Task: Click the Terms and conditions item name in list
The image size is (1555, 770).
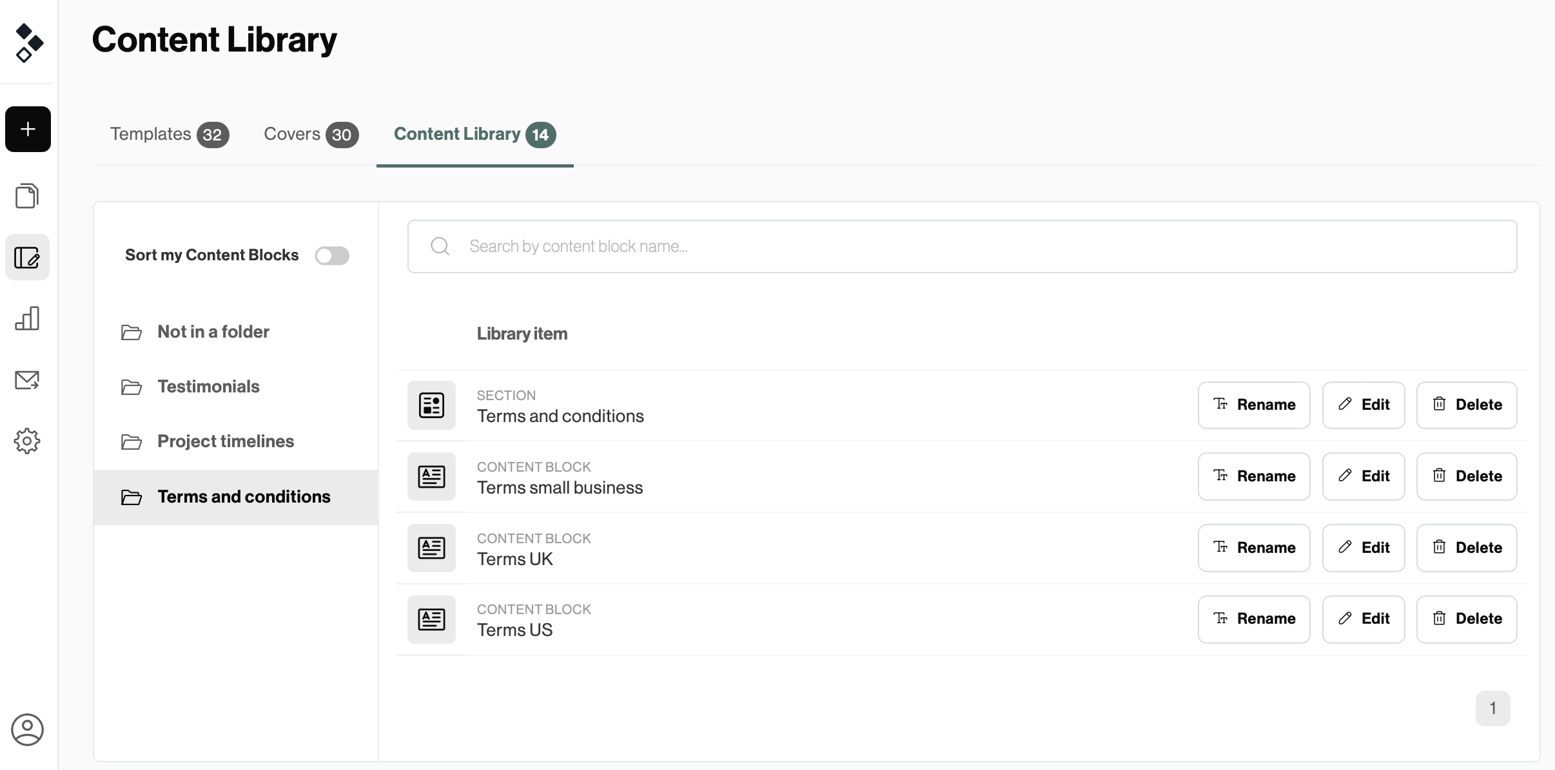Action: (x=560, y=416)
